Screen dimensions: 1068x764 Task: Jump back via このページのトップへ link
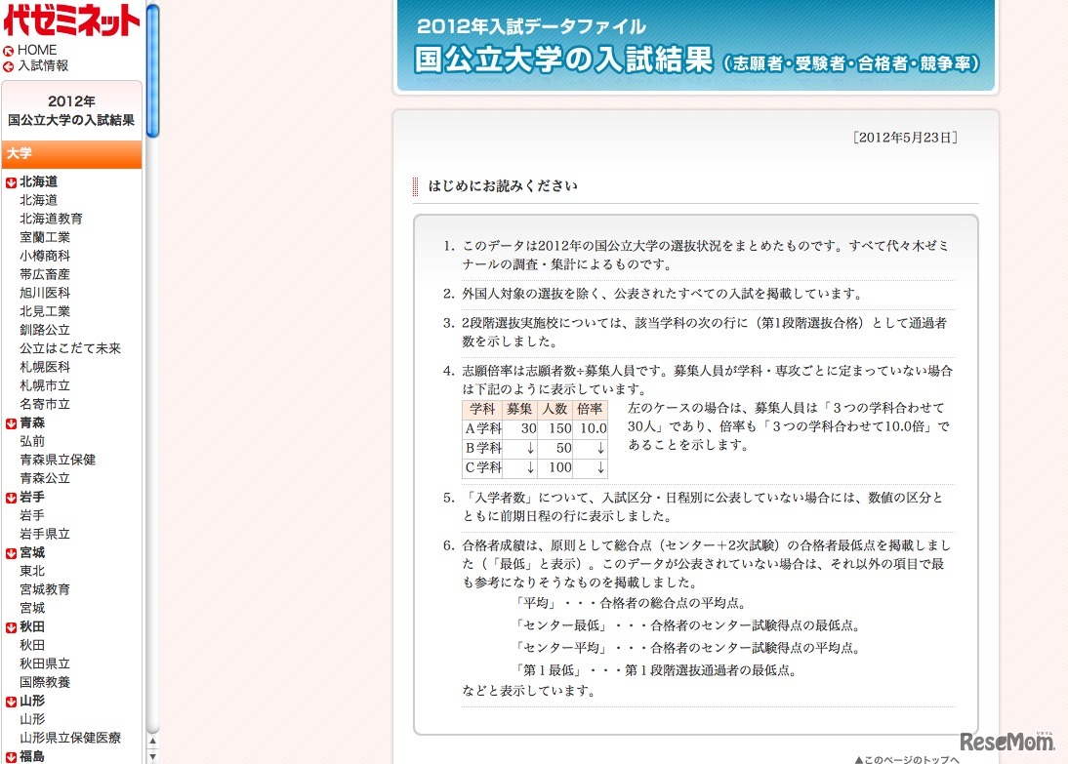(907, 758)
